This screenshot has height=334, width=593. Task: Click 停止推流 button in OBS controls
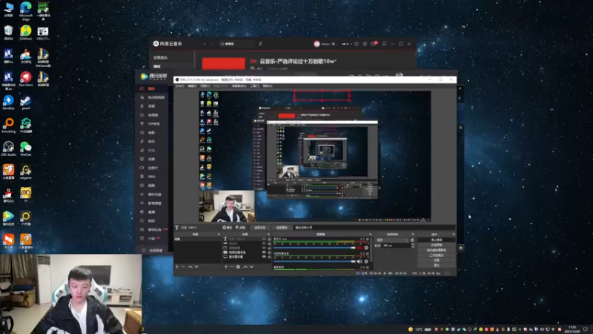437,240
